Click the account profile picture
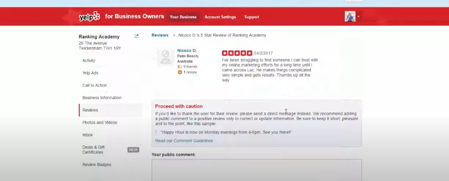Image resolution: width=449 pixels, height=181 pixels. pyautogui.click(x=350, y=16)
